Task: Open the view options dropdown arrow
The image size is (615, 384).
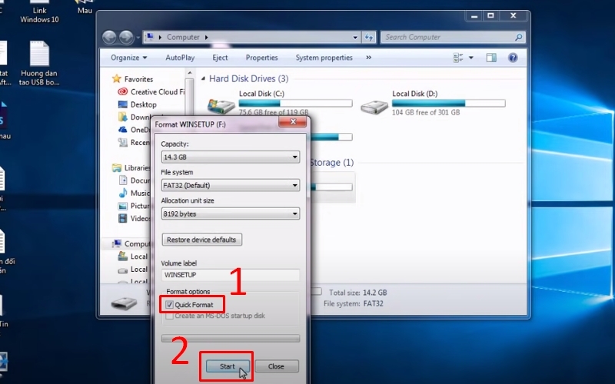Action: click(471, 58)
